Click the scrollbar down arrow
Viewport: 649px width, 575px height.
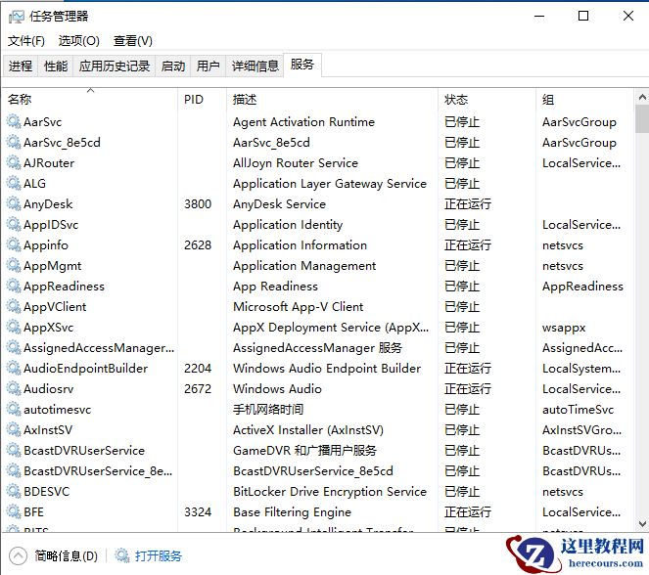click(x=642, y=524)
